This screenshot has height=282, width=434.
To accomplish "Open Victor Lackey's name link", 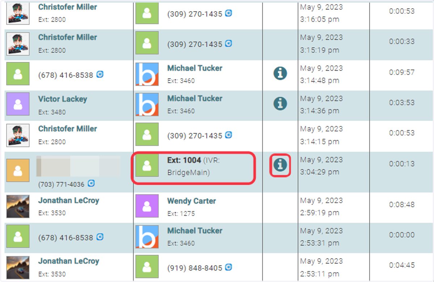I will (x=63, y=99).
